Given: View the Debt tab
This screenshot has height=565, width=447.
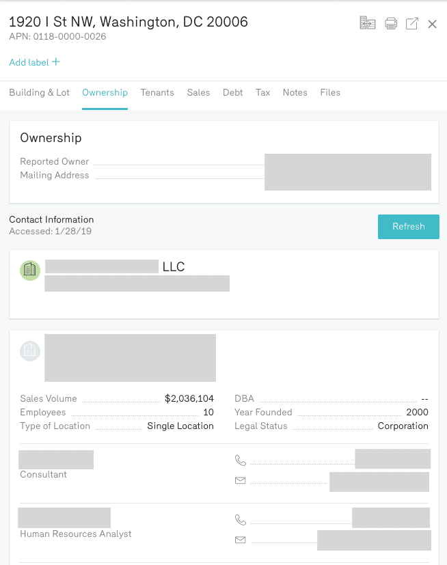Looking at the screenshot, I should (232, 92).
